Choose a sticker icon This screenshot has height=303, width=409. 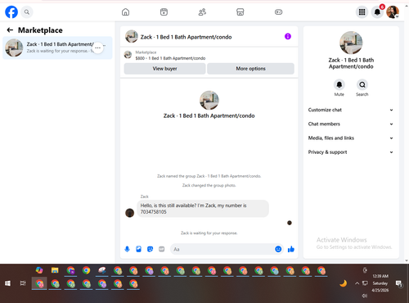tap(150, 249)
